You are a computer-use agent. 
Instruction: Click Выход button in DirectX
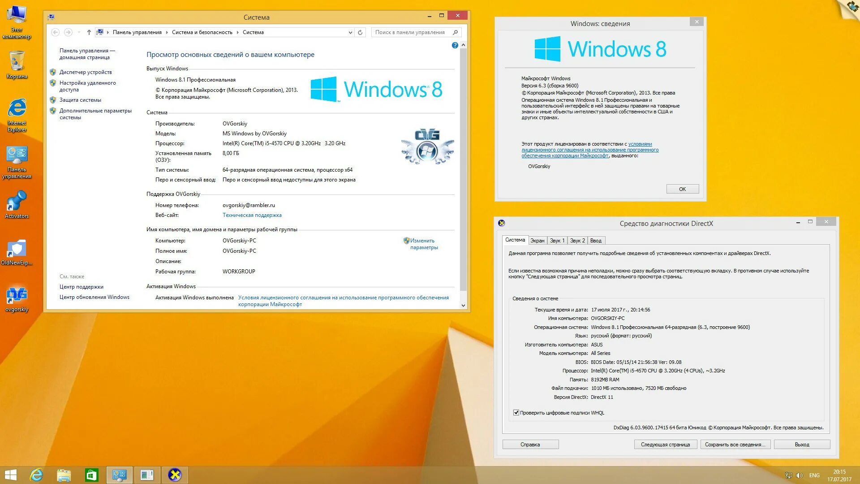(x=802, y=445)
